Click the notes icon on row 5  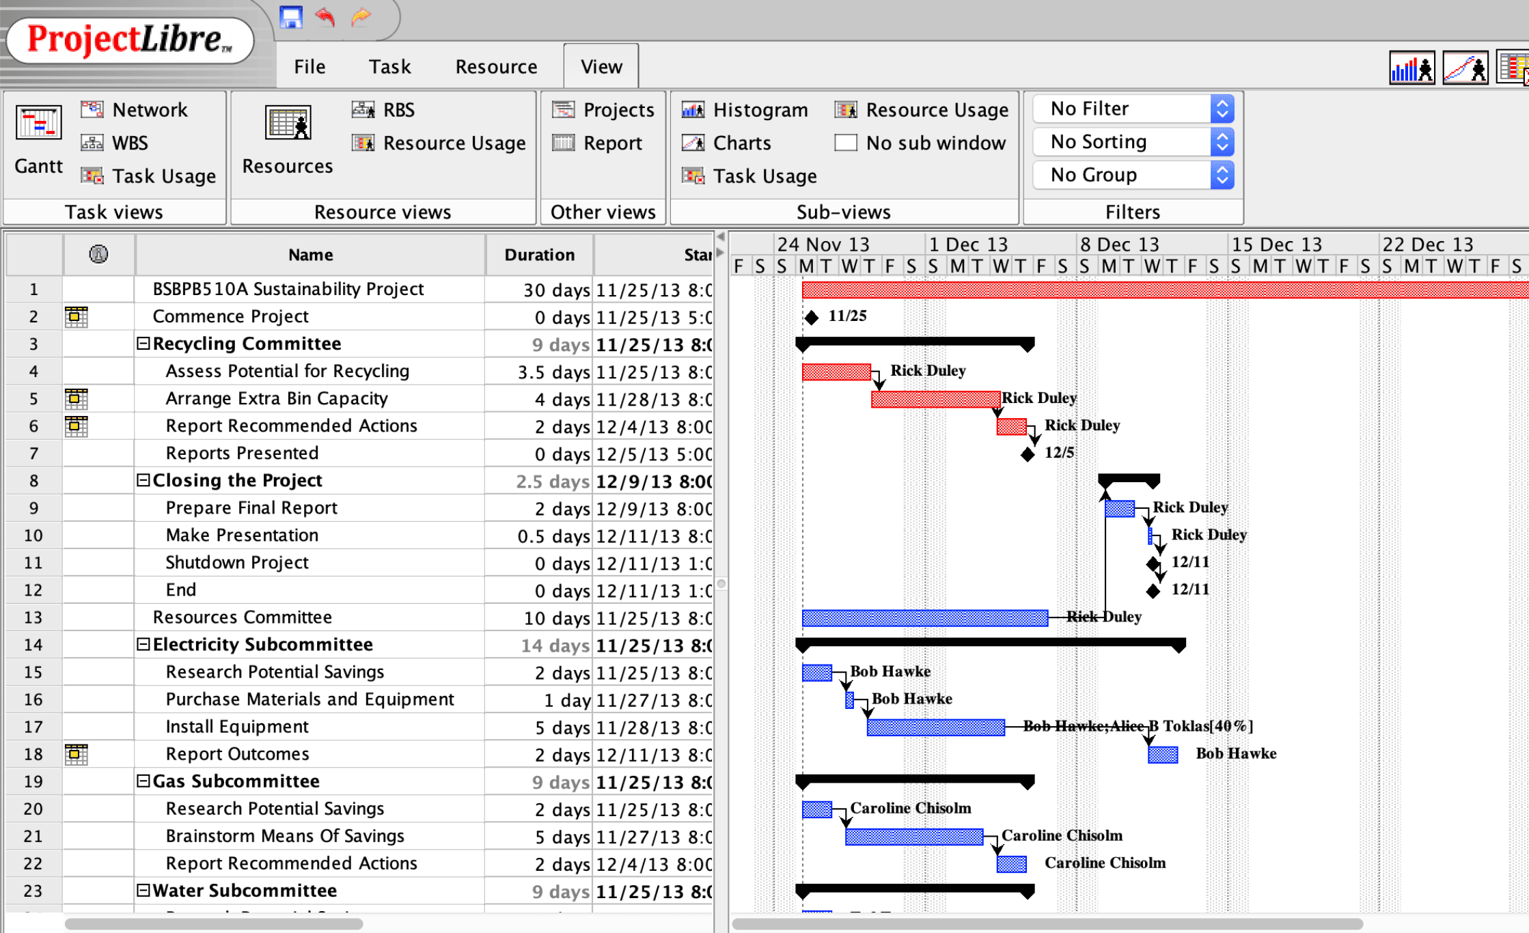pyautogui.click(x=76, y=398)
